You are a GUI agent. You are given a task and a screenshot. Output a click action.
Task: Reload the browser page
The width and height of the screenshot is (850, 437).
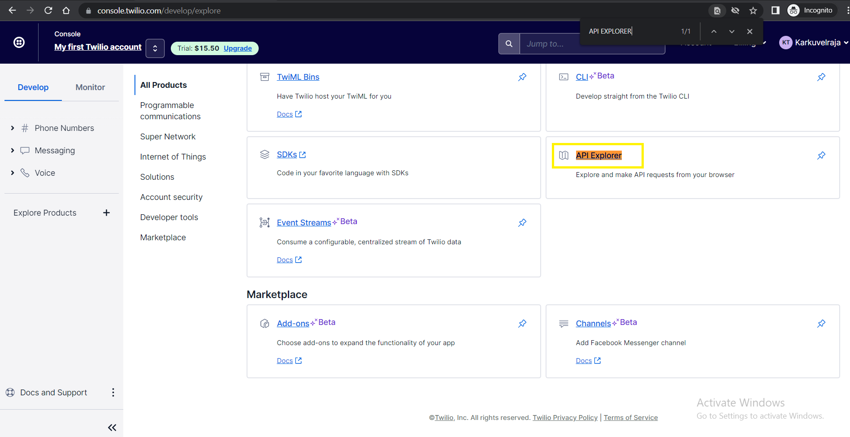[48, 10]
